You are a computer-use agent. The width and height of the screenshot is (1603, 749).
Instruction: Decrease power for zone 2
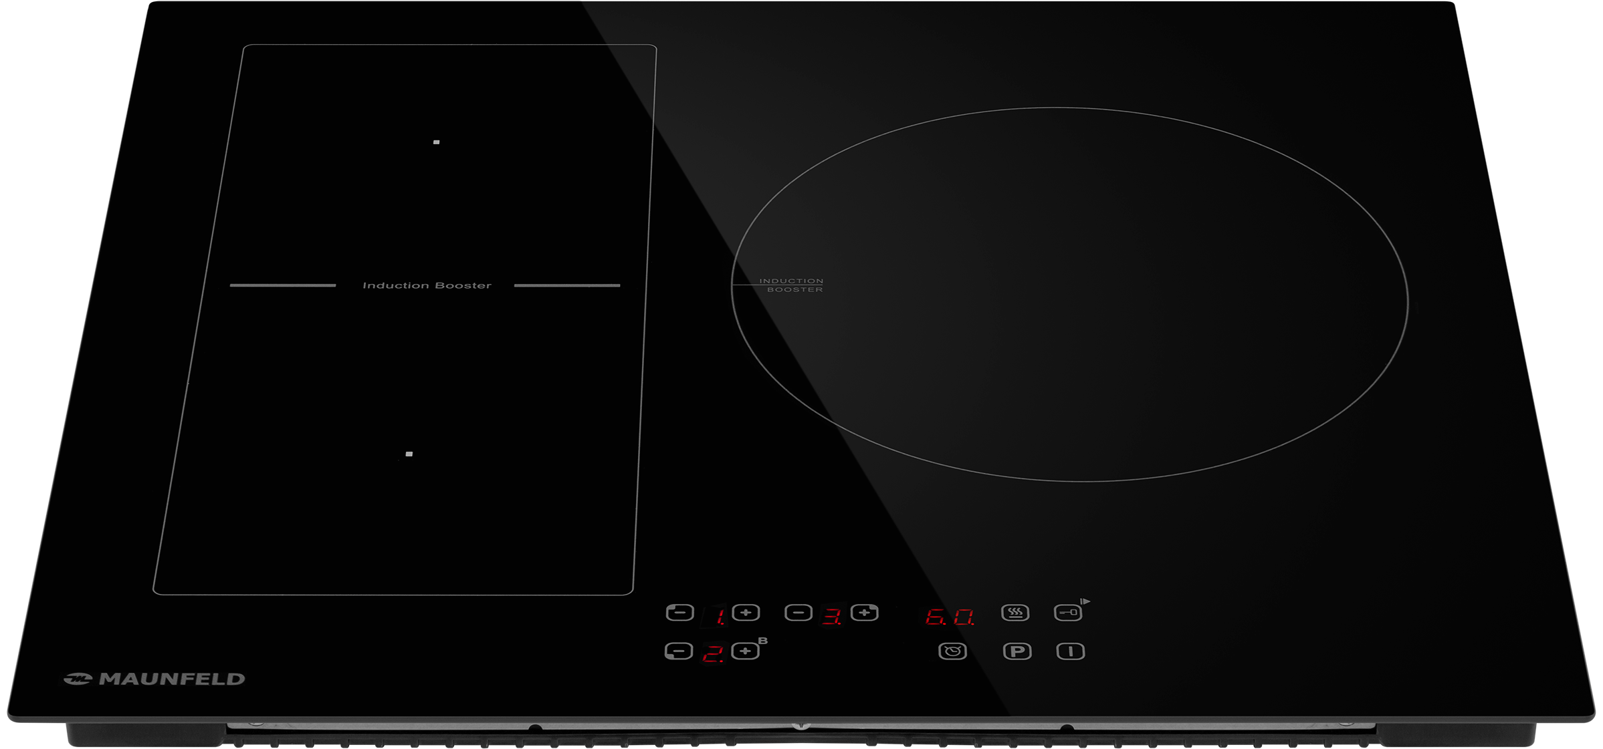tap(678, 651)
